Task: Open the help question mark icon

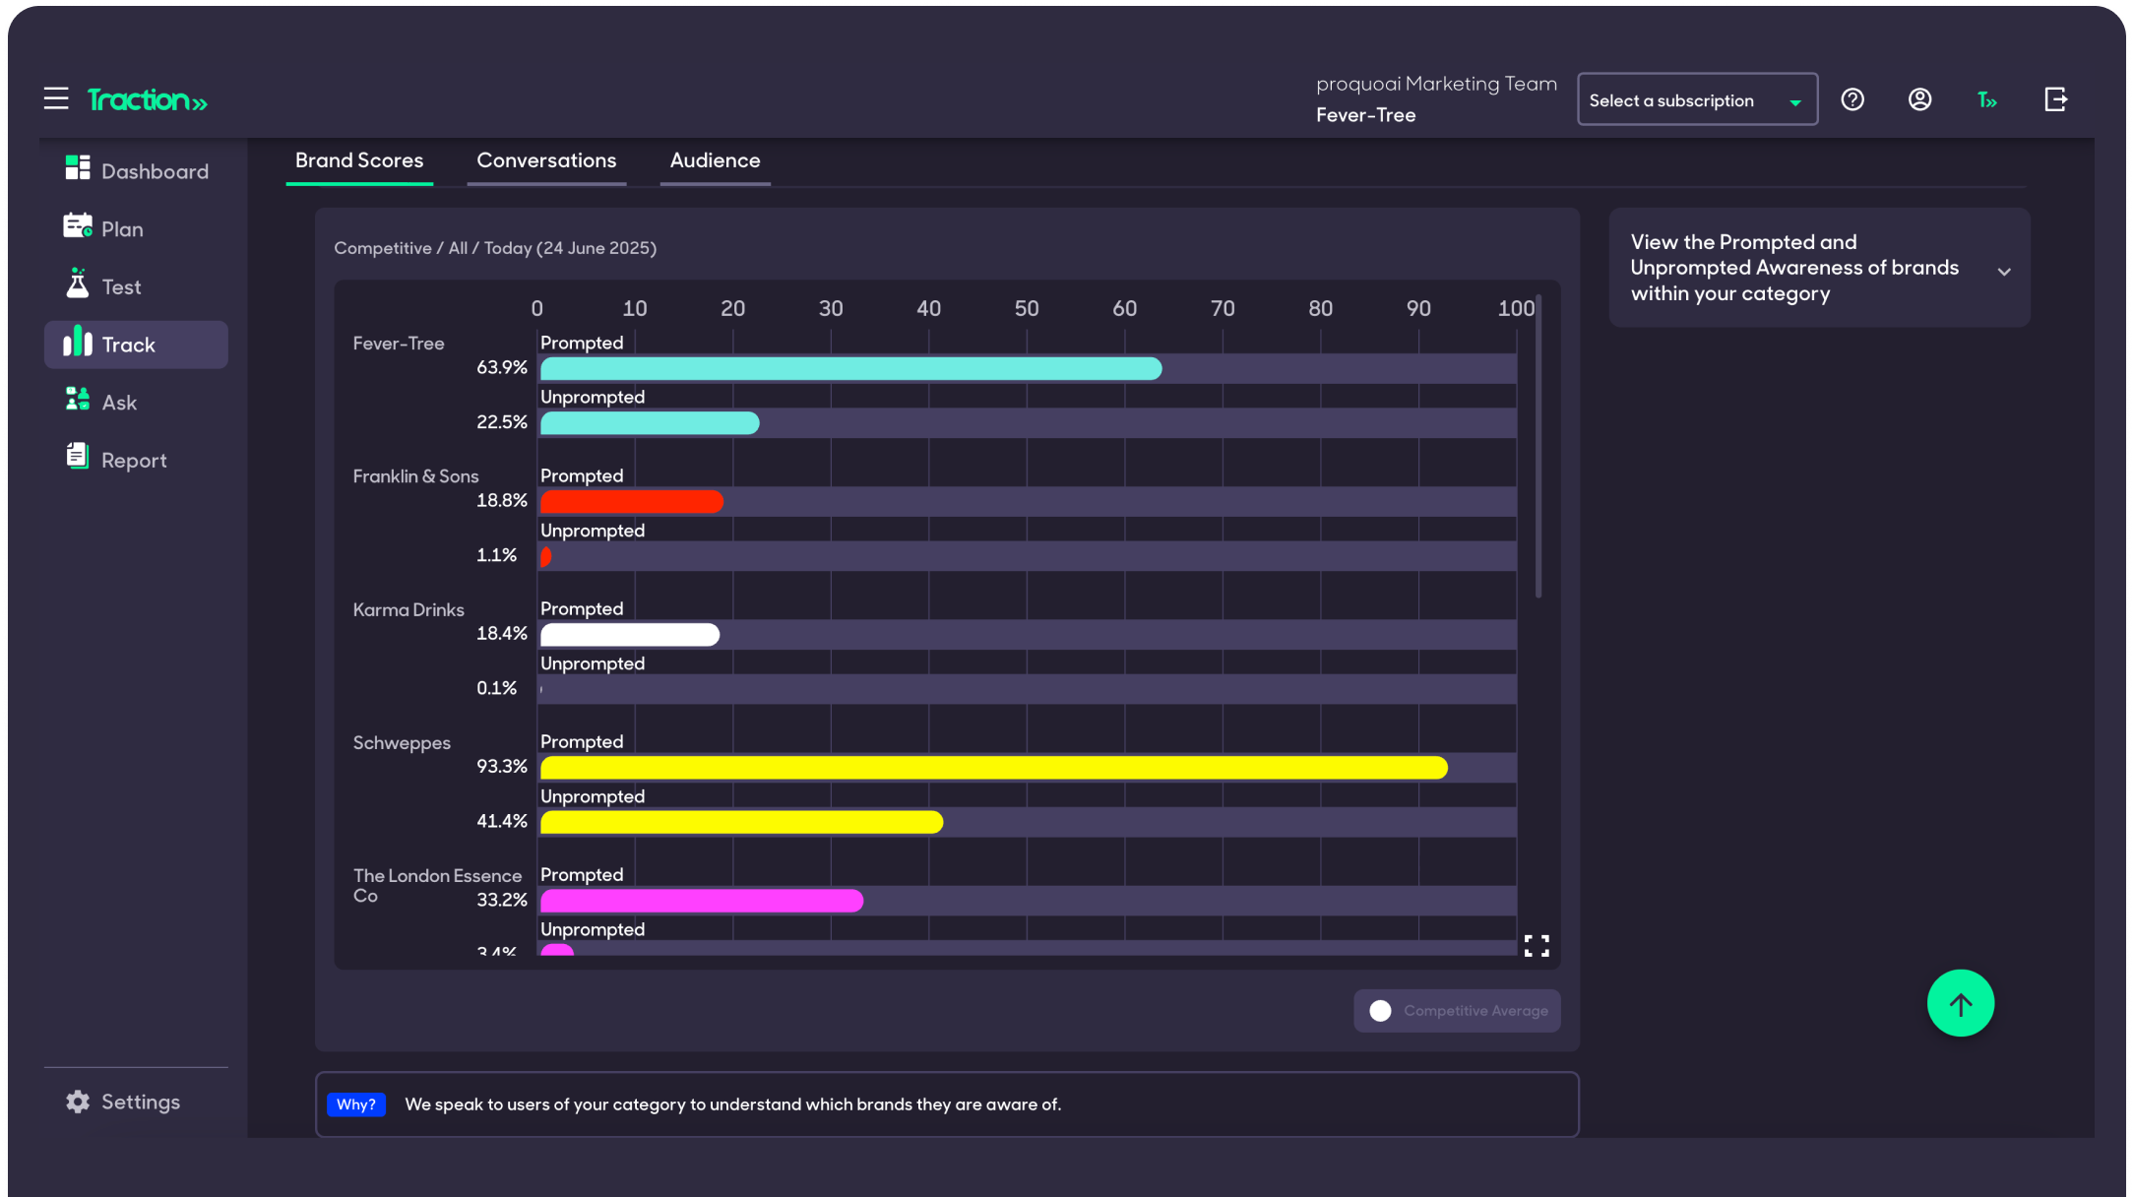Action: point(1852,99)
